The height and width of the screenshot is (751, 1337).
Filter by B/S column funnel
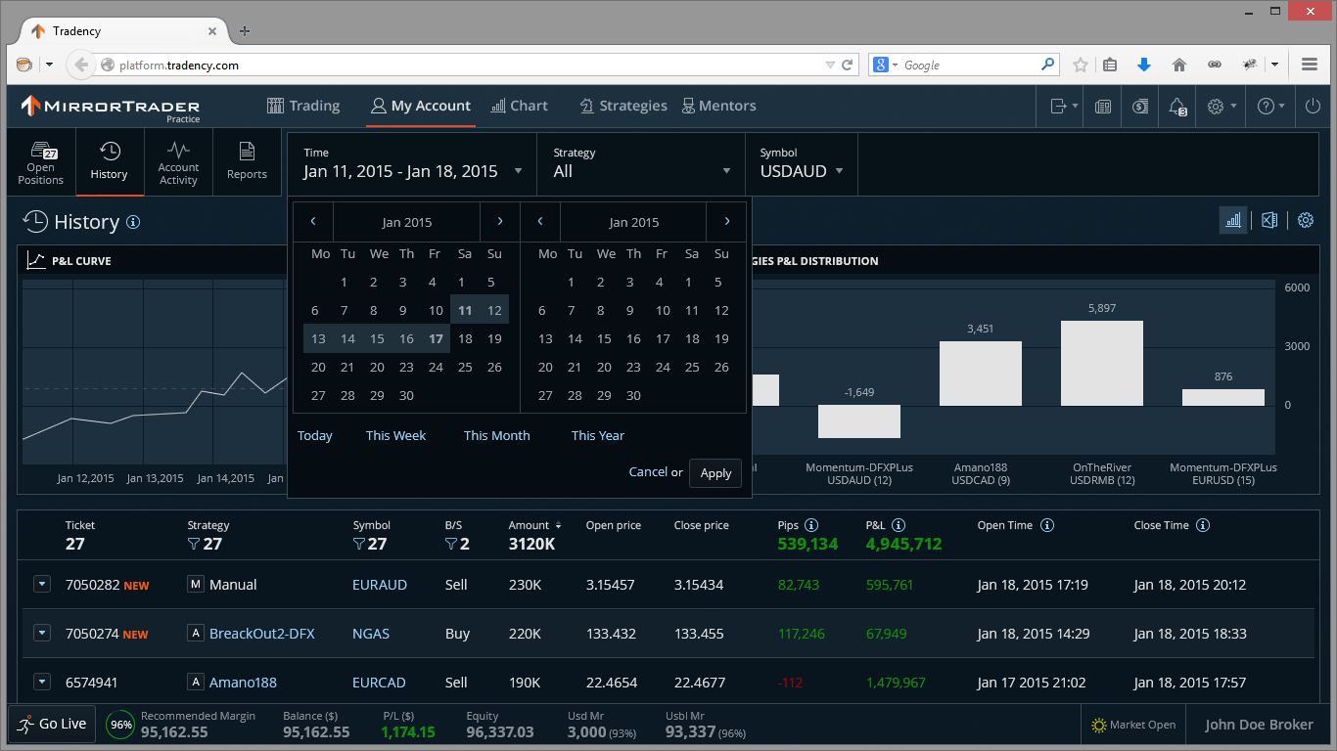(450, 544)
